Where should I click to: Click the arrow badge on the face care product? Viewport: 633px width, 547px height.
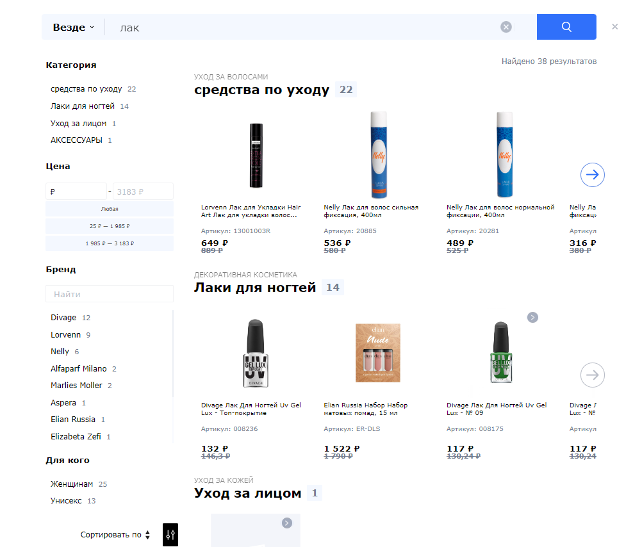[x=287, y=523]
